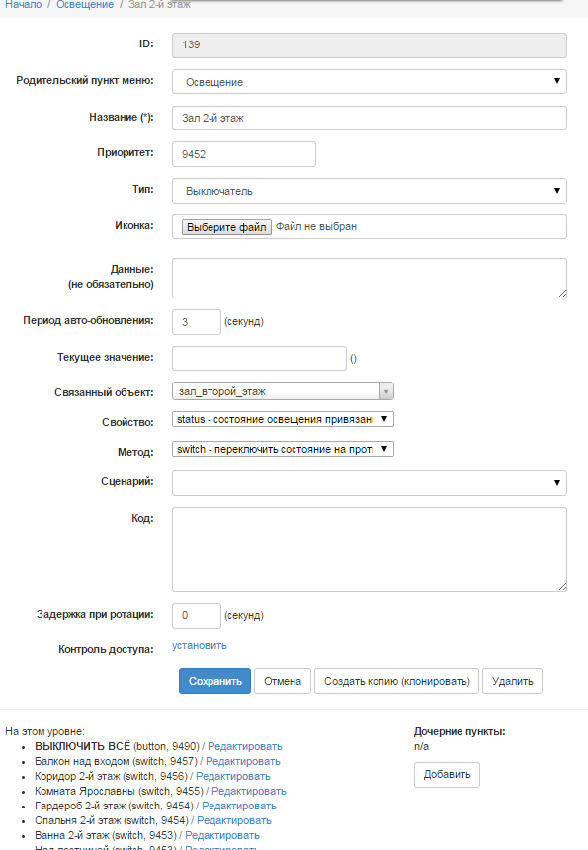Open the Метод switch dropdown
This screenshot has width=588, height=850.
pos(283,449)
